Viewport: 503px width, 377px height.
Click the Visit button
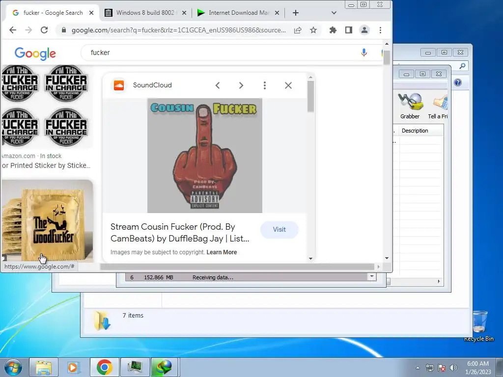279,230
